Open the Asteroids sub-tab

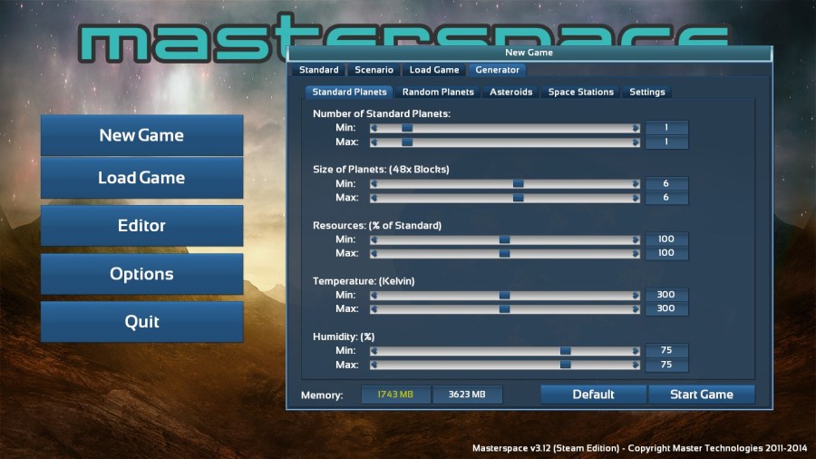pyautogui.click(x=511, y=93)
